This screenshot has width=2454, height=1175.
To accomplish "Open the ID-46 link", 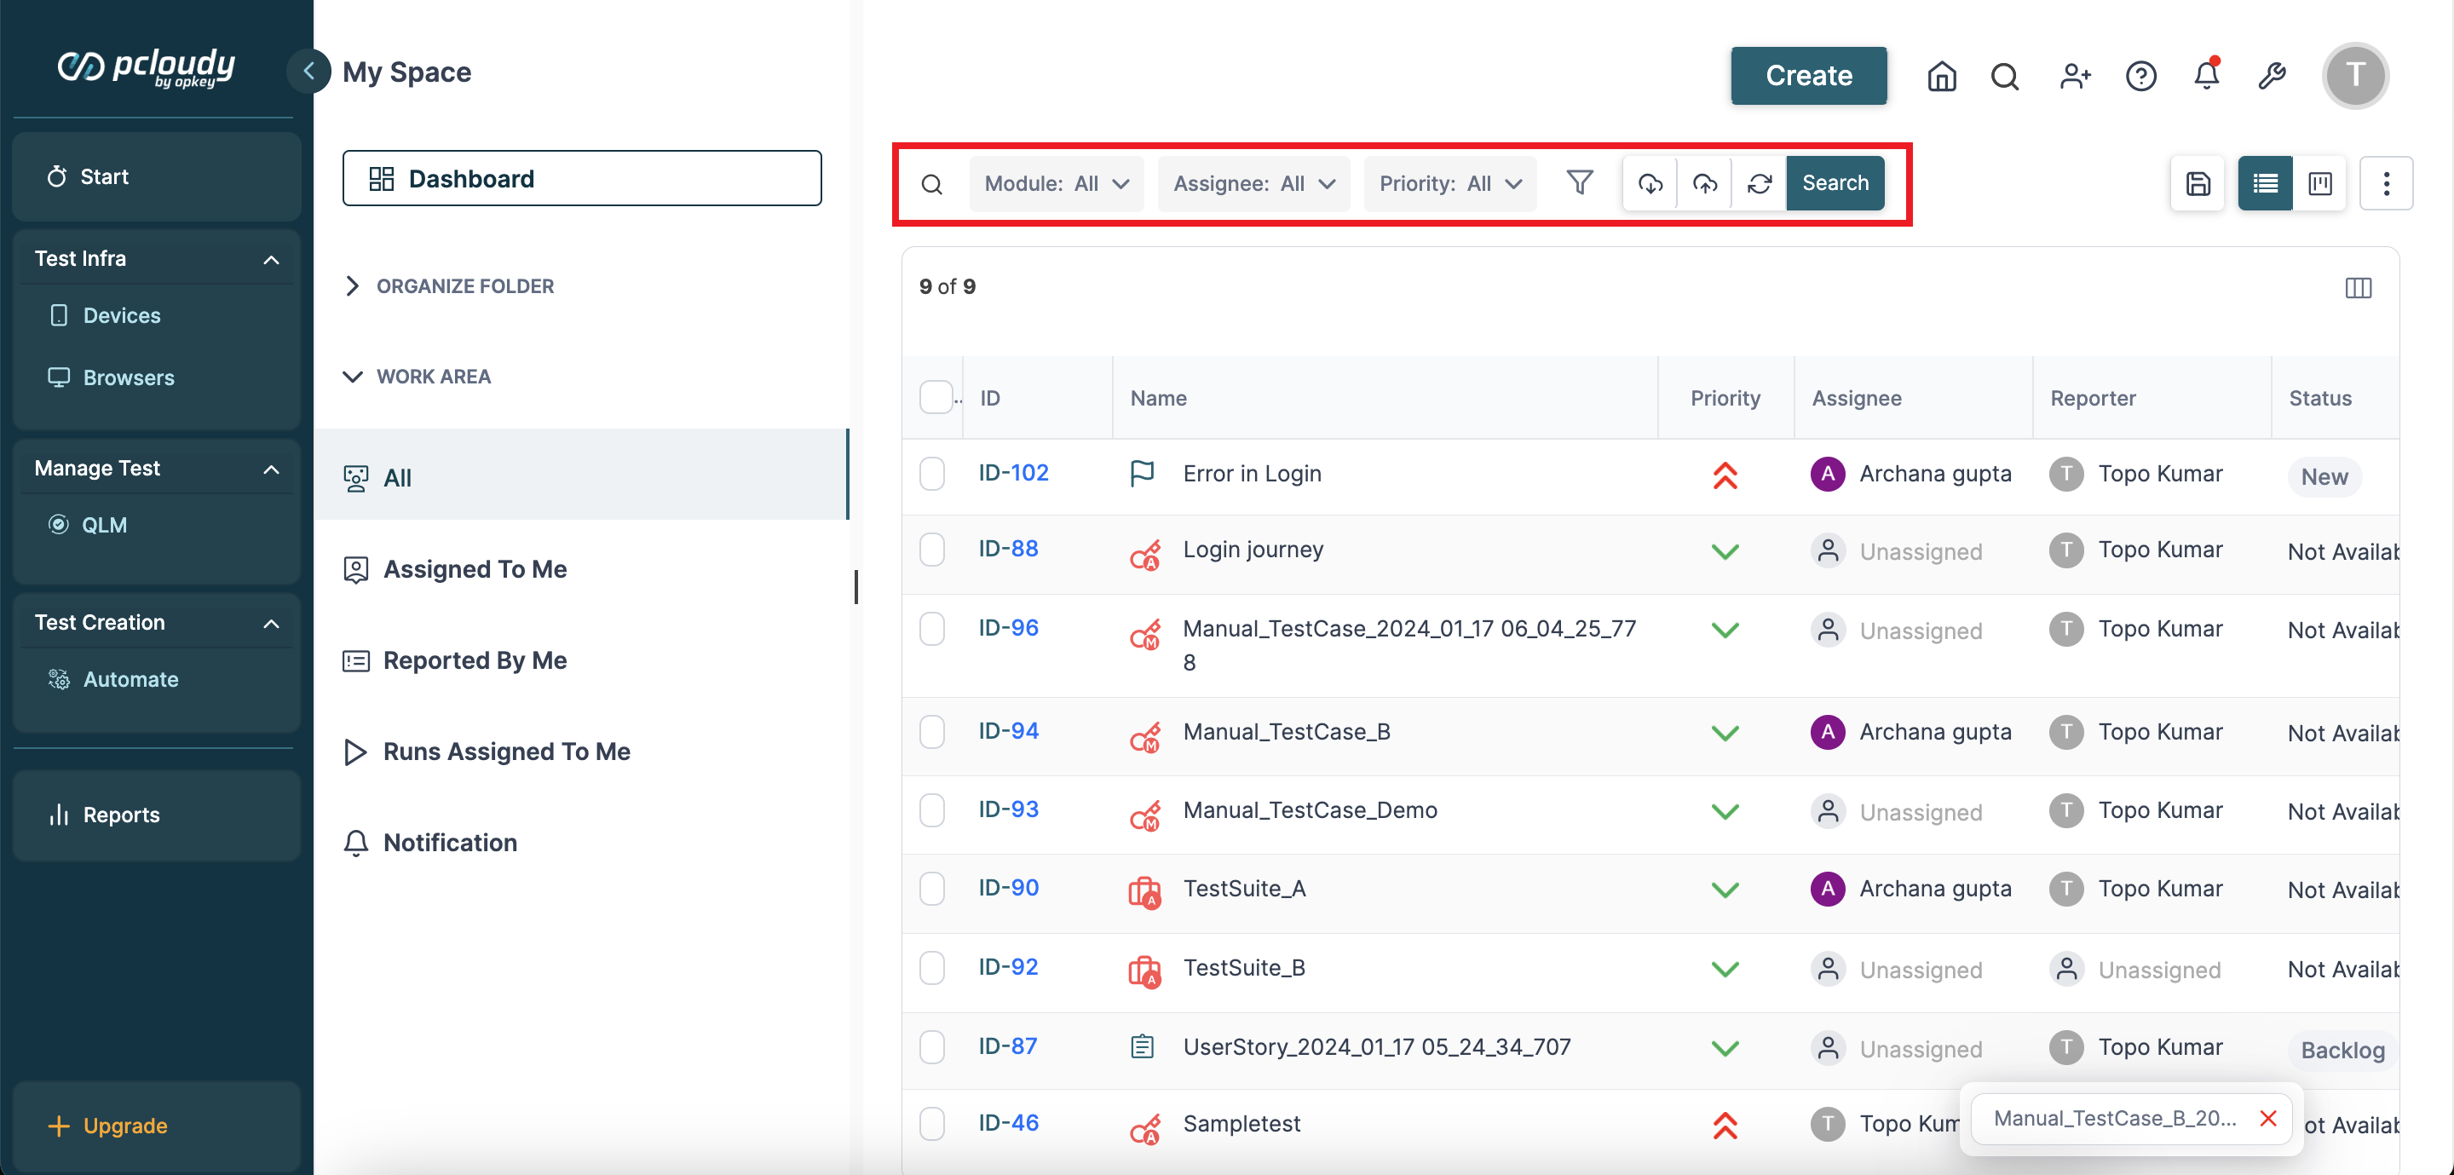I will tap(1008, 1124).
